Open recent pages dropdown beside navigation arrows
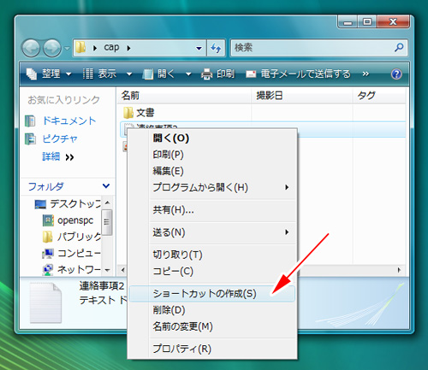The height and width of the screenshot is (370, 428). (67, 48)
